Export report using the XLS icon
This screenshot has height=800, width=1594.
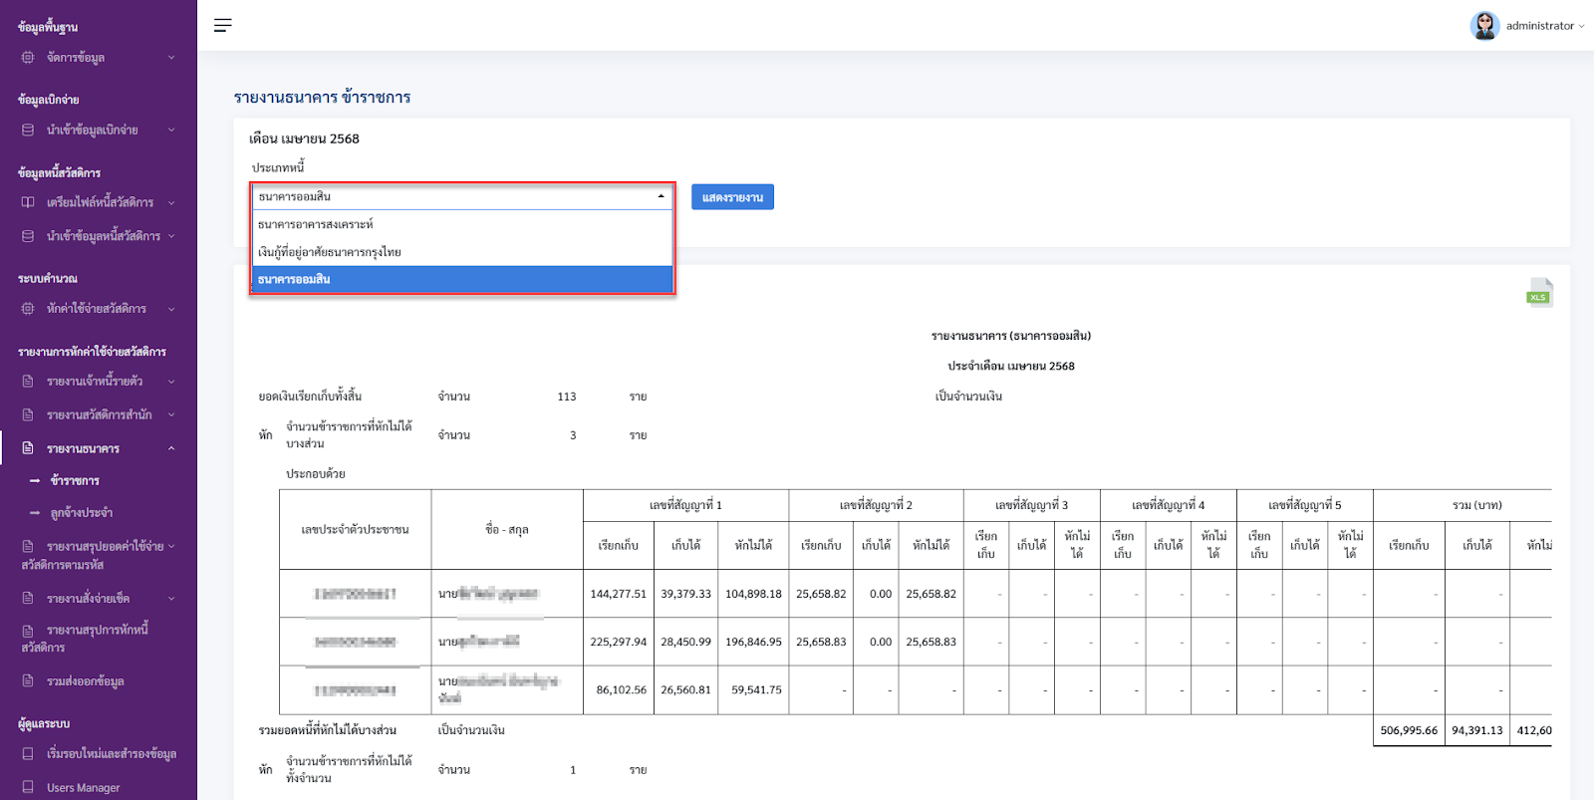click(1539, 292)
